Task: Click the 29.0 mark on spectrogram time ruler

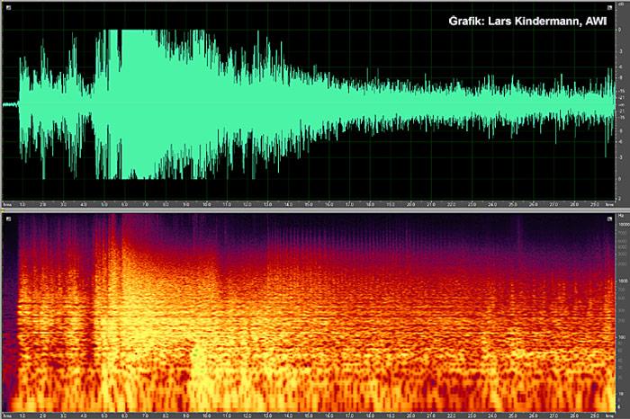Action: [595, 415]
